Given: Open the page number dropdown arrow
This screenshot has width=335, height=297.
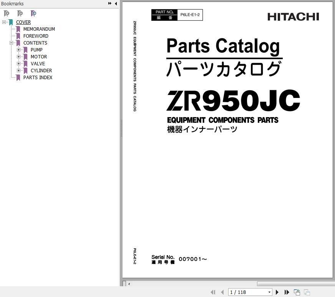Looking at the screenshot, I should coord(269,292).
